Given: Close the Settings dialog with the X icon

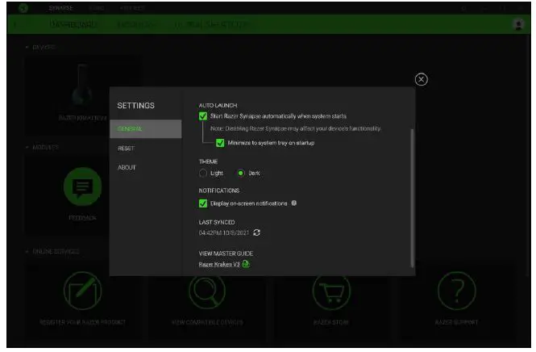Looking at the screenshot, I should coord(421,79).
